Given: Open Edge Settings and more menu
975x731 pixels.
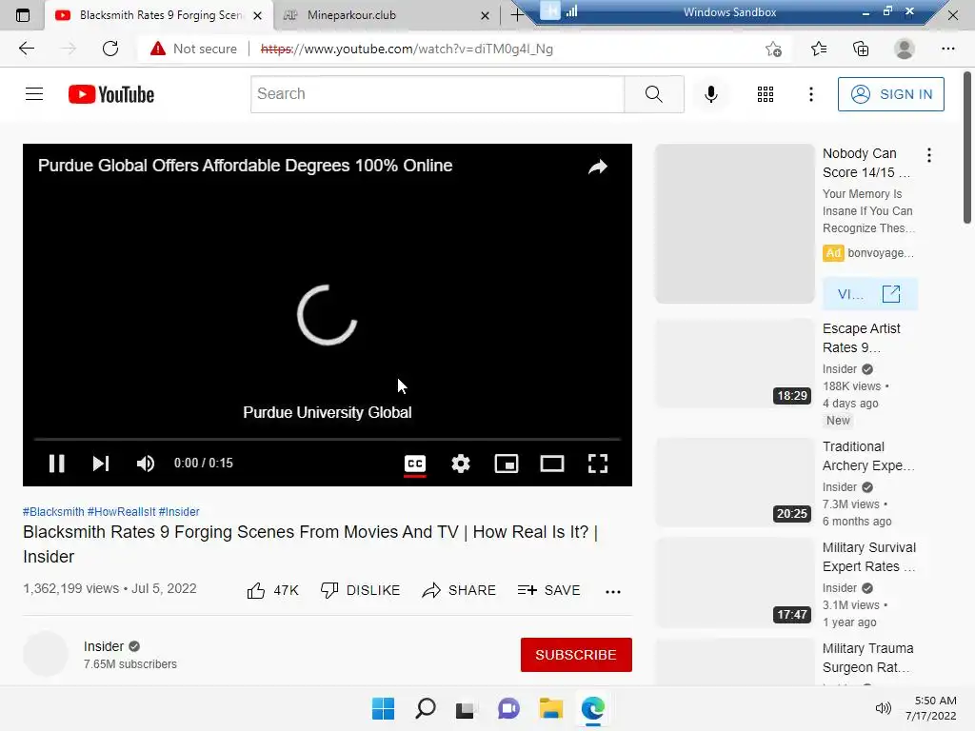Looking at the screenshot, I should [x=947, y=49].
